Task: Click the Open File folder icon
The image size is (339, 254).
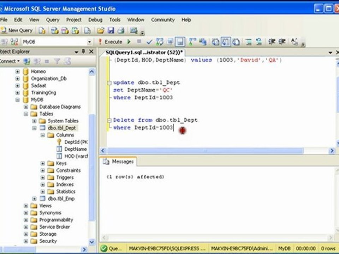Action: pyautogui.click(x=101, y=31)
